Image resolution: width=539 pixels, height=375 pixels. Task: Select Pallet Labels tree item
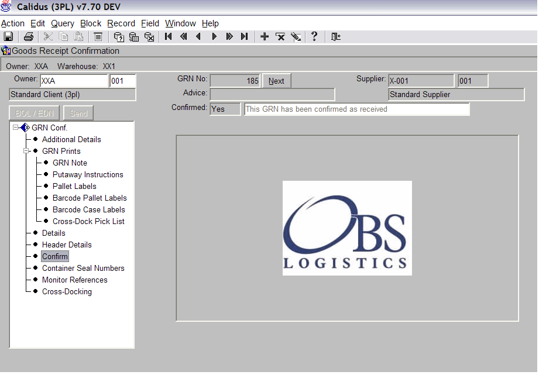click(x=74, y=186)
